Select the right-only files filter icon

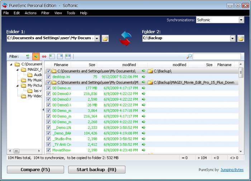(60, 56)
